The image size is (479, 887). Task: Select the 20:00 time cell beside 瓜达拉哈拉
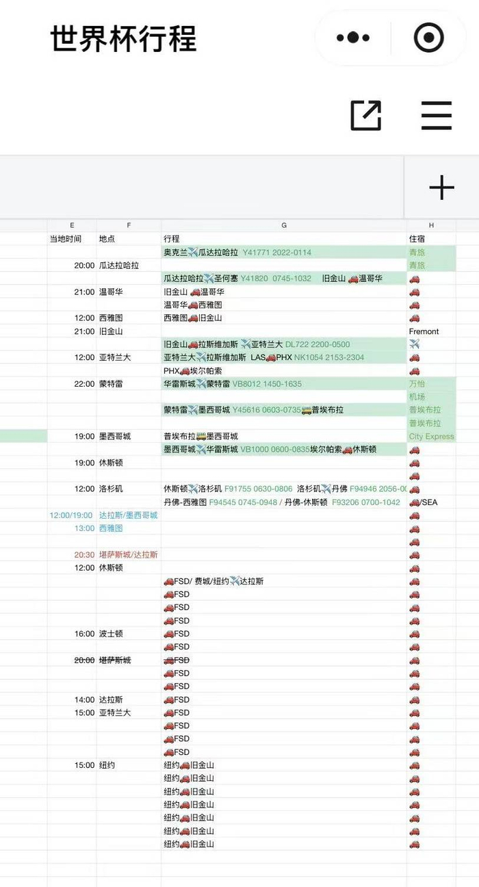[72, 266]
